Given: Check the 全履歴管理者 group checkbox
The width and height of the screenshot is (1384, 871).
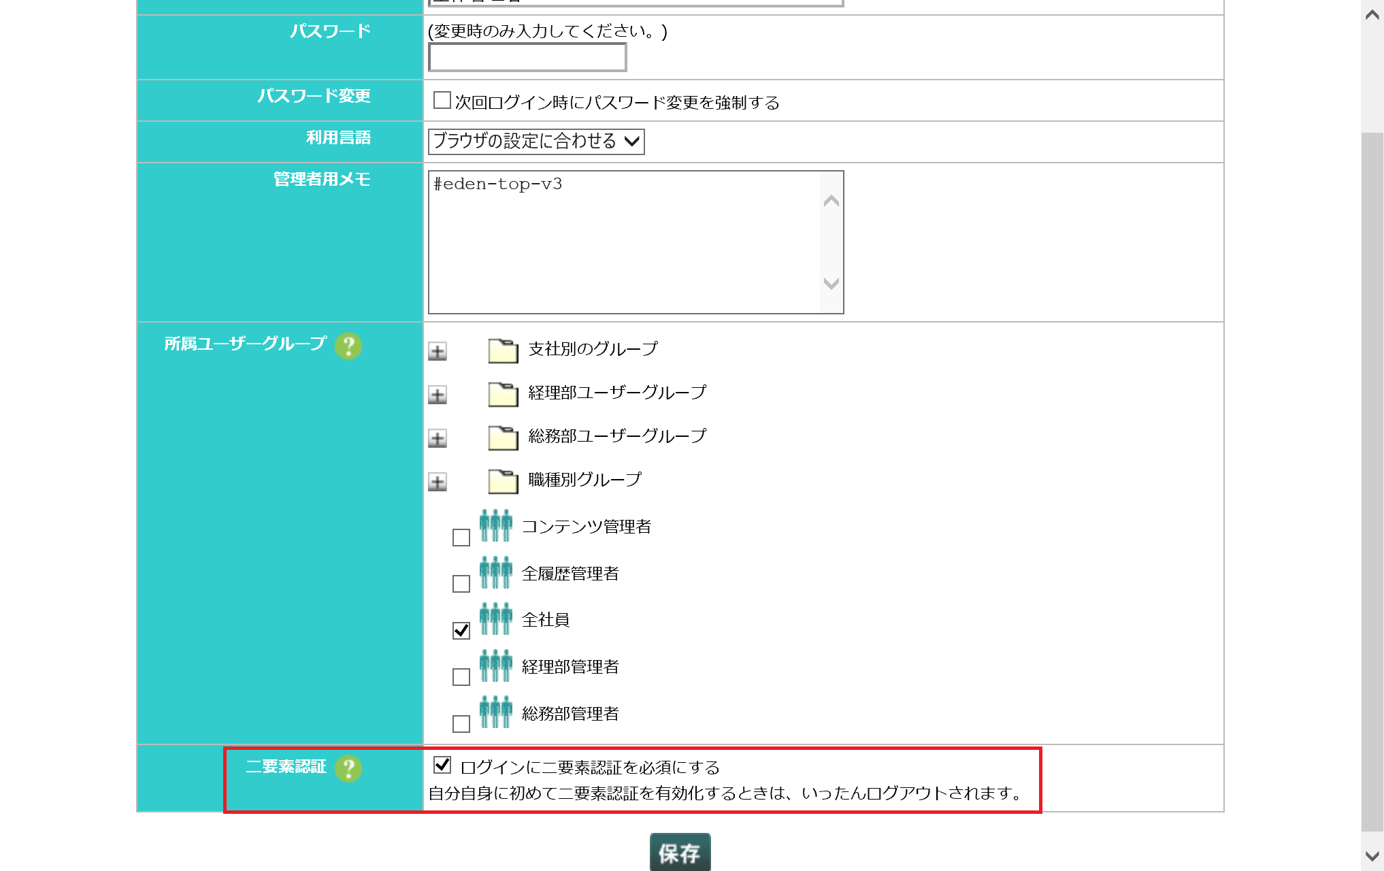Looking at the screenshot, I should (461, 584).
